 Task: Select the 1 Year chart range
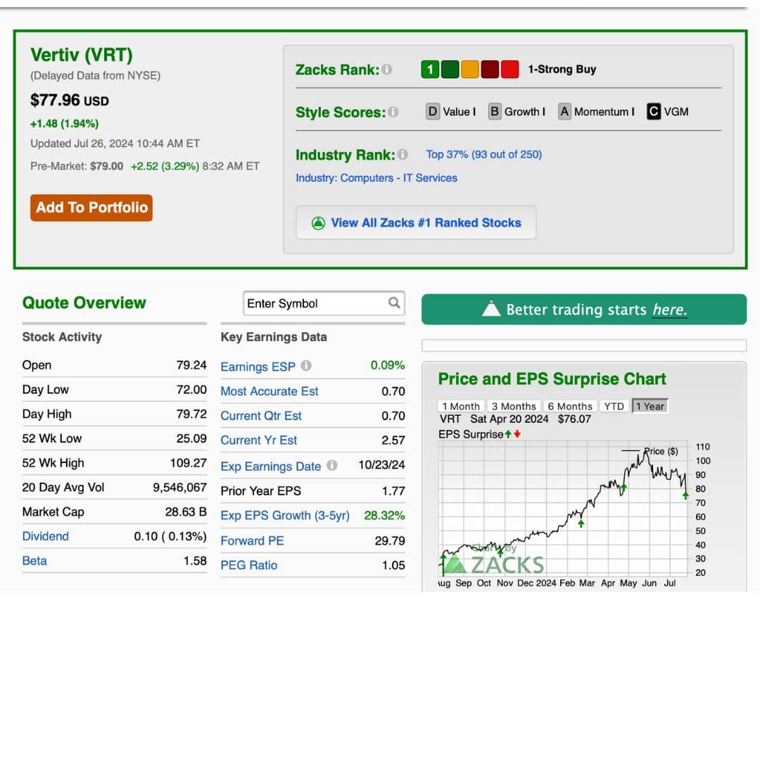(650, 406)
